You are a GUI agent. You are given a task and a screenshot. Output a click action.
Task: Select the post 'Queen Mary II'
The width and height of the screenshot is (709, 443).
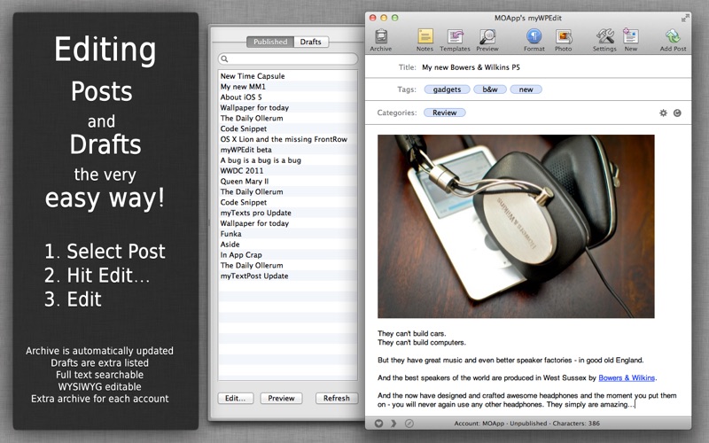[x=288, y=182]
